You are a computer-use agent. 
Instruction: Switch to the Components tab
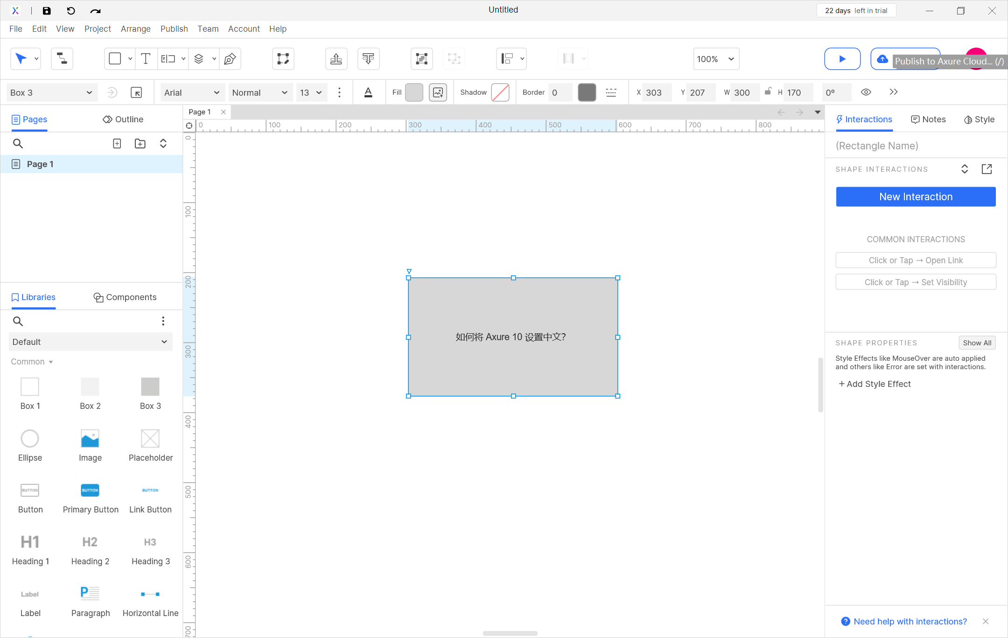tap(125, 297)
